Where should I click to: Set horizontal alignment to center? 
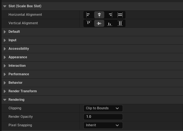[99, 15]
